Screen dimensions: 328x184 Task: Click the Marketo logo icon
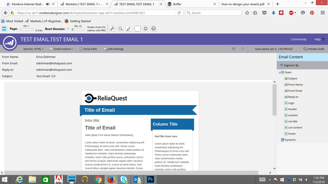pyautogui.click(x=10, y=43)
